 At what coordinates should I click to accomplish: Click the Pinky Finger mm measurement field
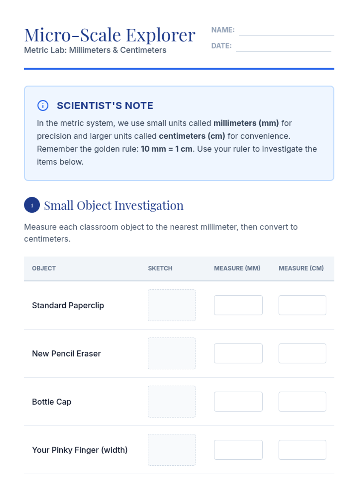238,450
